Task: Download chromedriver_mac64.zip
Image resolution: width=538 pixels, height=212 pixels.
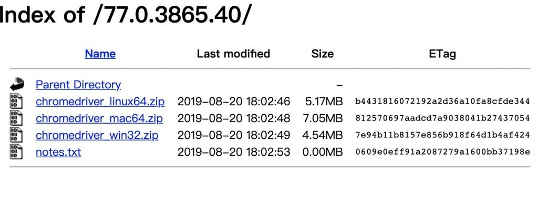Action: tap(99, 118)
